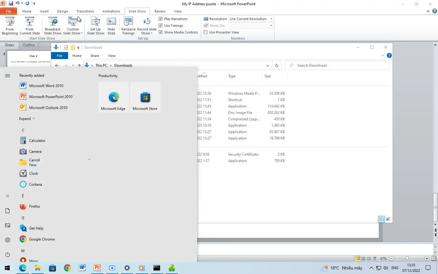The height and width of the screenshot is (274, 438).
Task: Click Windows Start button on taskbar
Action: pyautogui.click(x=7, y=268)
